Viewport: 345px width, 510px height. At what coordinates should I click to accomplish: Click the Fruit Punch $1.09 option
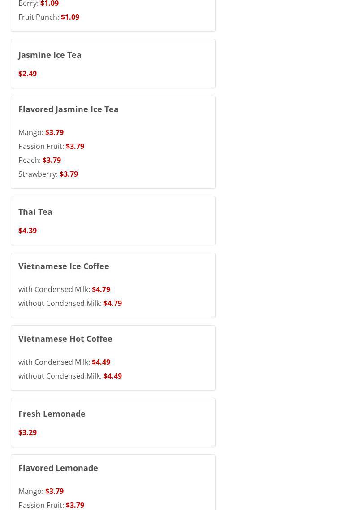click(x=49, y=17)
